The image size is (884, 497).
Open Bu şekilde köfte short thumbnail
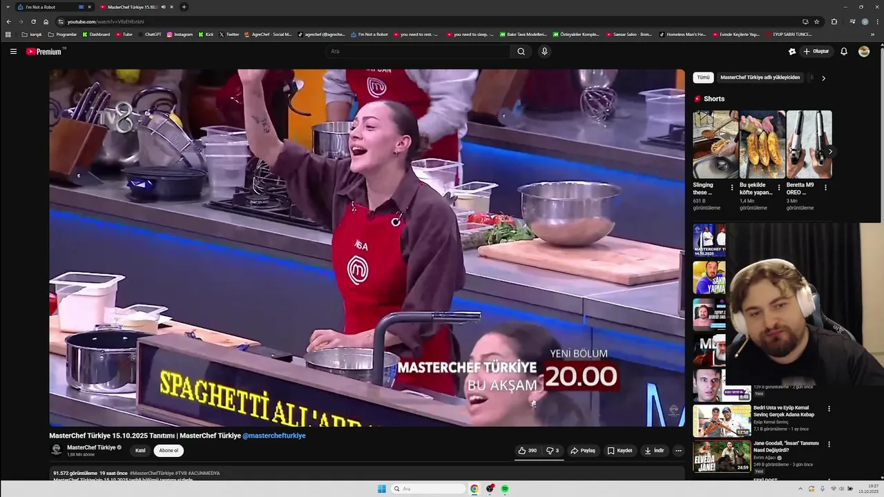762,144
